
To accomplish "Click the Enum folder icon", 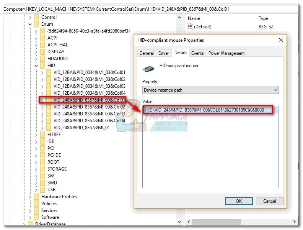I will (36, 24).
